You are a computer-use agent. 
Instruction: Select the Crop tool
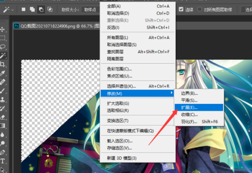[2, 64]
